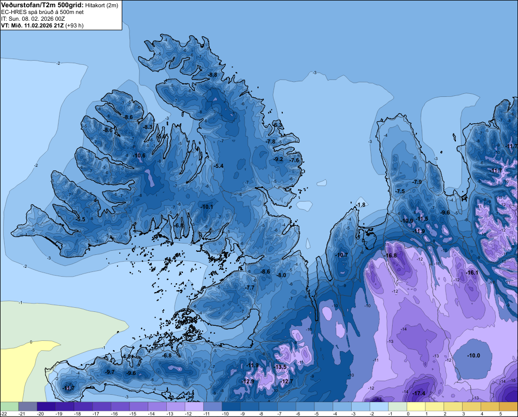Click the -5.4 temperature label
This screenshot has width=518, height=417.
click(x=219, y=166)
